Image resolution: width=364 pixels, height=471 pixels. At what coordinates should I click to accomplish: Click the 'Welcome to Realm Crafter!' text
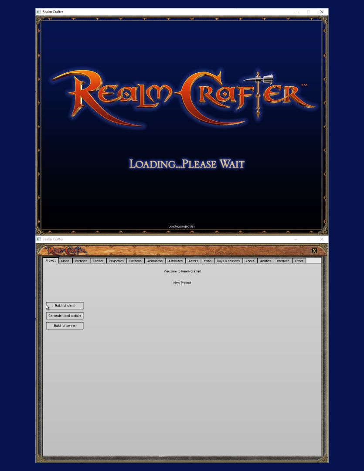[x=183, y=271]
